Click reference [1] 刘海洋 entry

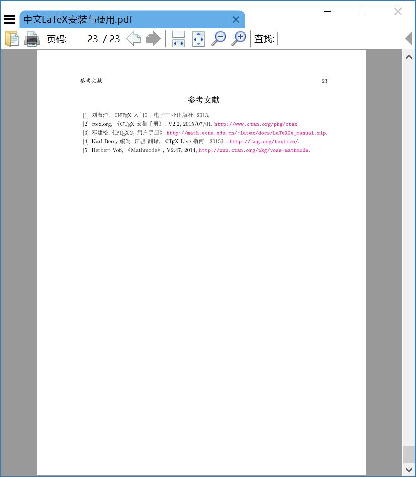pos(146,115)
